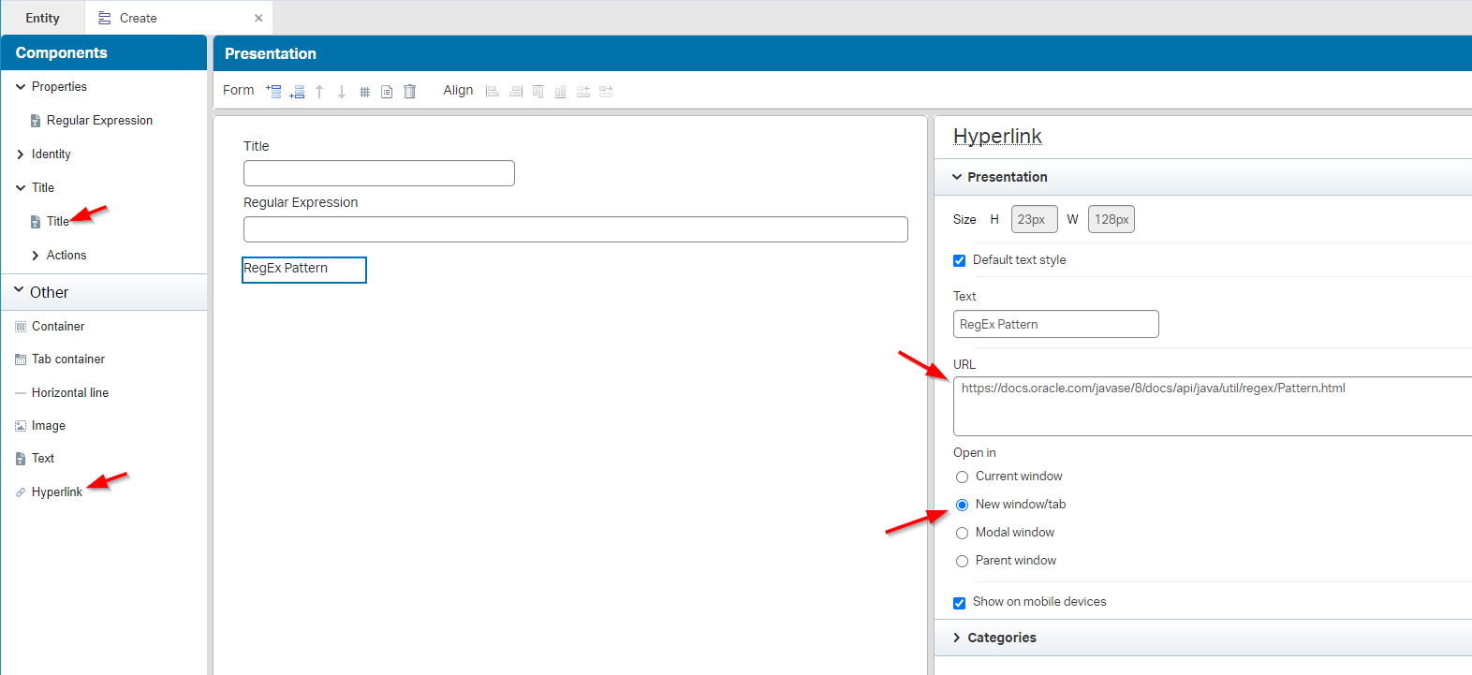The height and width of the screenshot is (675, 1472).
Task: Click the add row above toolbar icon
Action: tap(273, 91)
